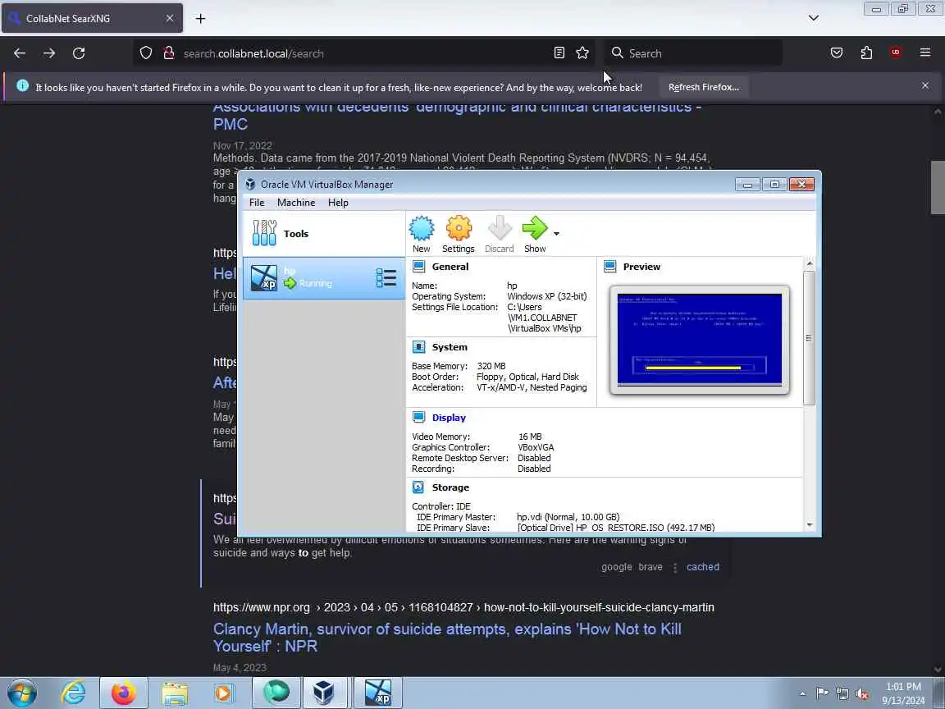
Task: Switch to Firefox in the taskbar
Action: click(124, 693)
